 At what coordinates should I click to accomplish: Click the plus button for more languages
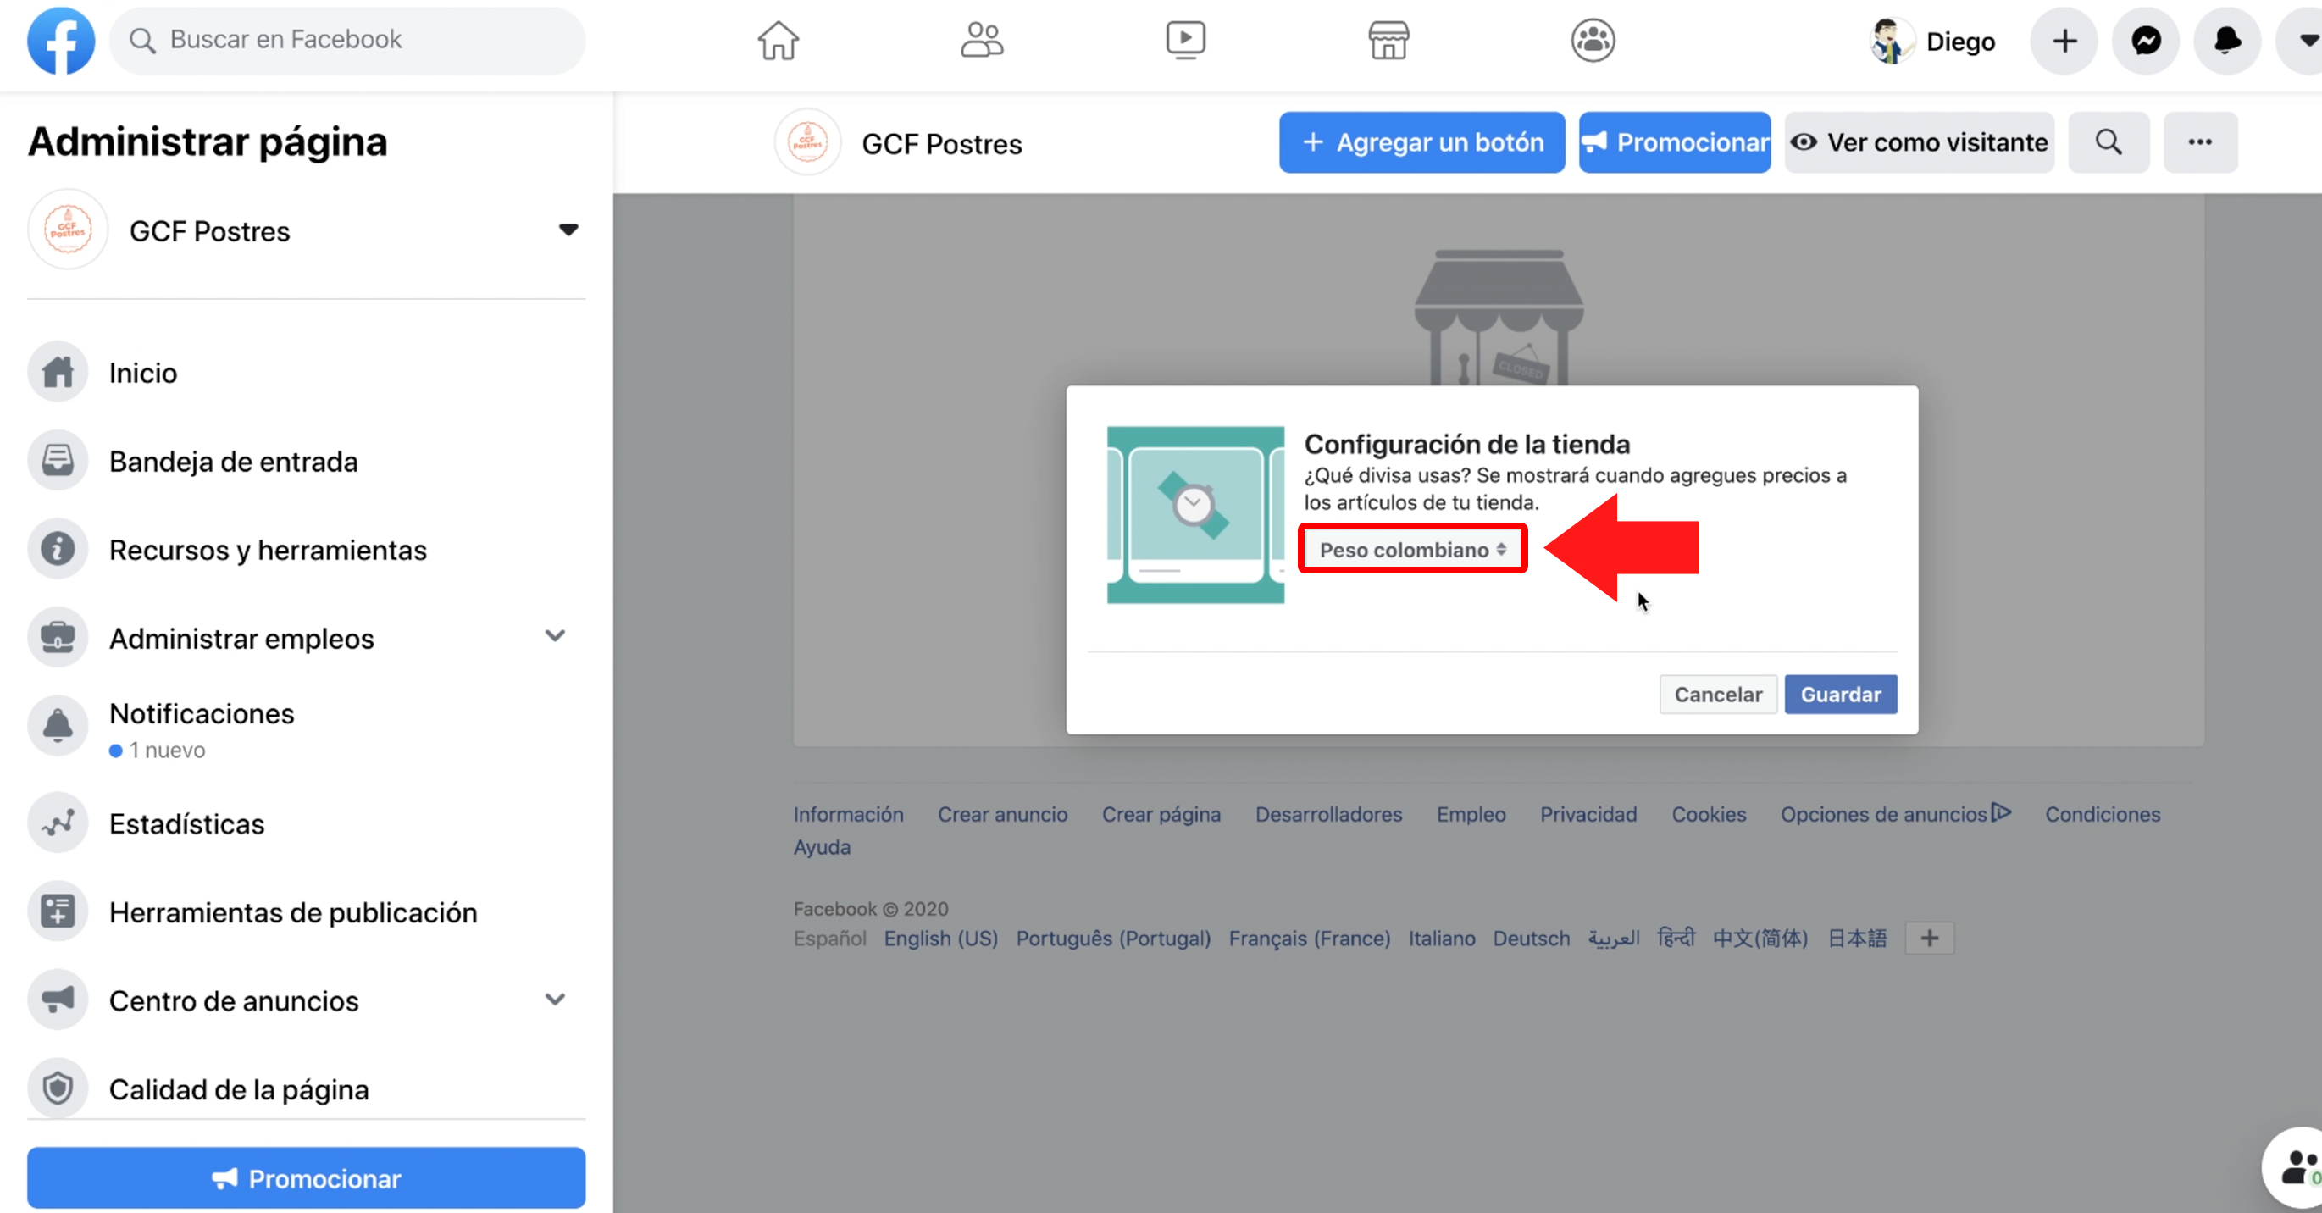click(x=1929, y=939)
